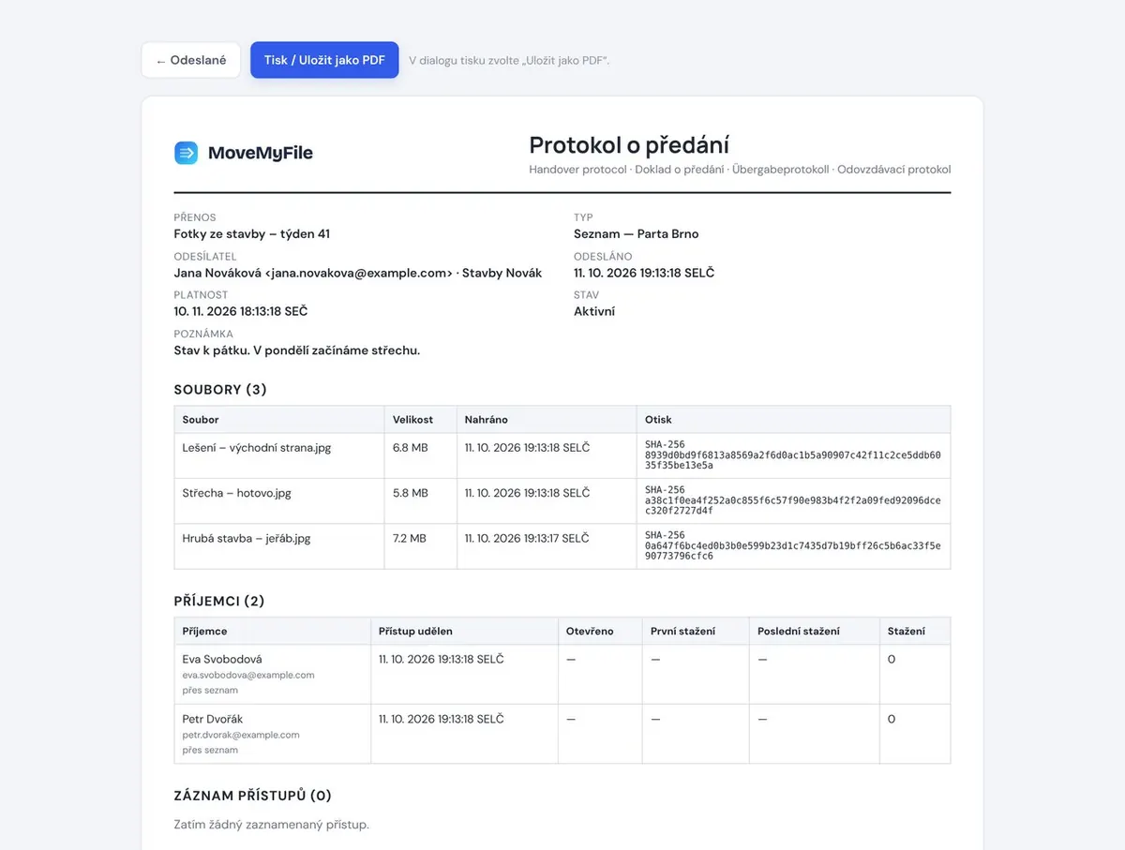Select the multilingual Handover protocol subtitle

(x=740, y=170)
